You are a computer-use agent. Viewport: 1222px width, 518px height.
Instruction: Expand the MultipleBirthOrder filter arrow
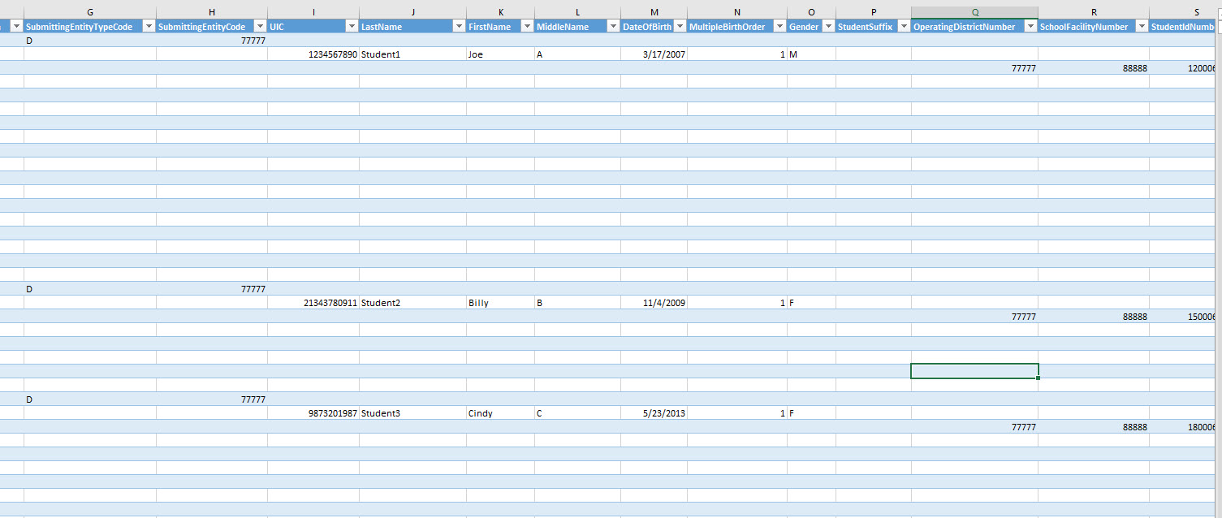pos(779,27)
